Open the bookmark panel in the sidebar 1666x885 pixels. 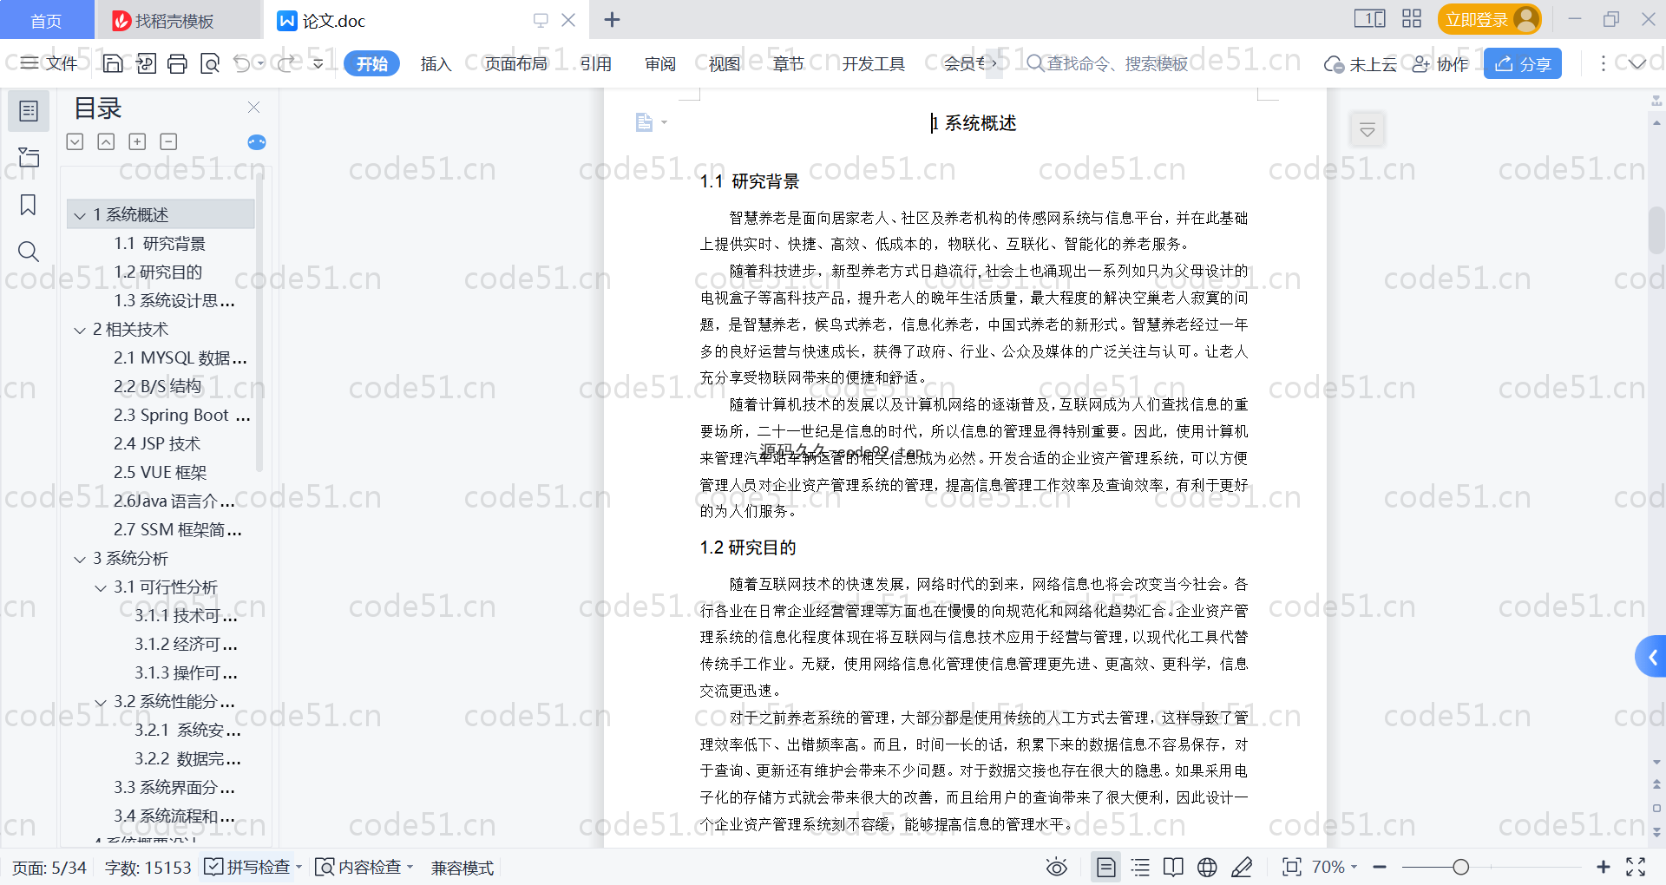29,205
